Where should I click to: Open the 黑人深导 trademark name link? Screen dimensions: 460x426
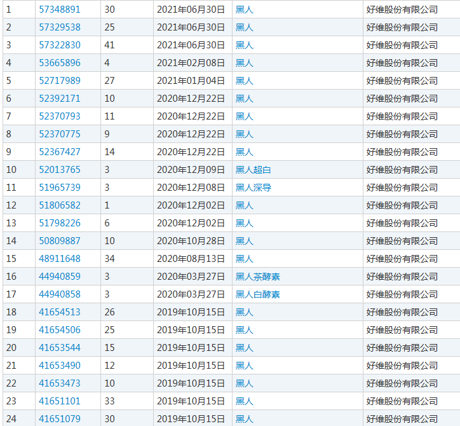pos(253,188)
